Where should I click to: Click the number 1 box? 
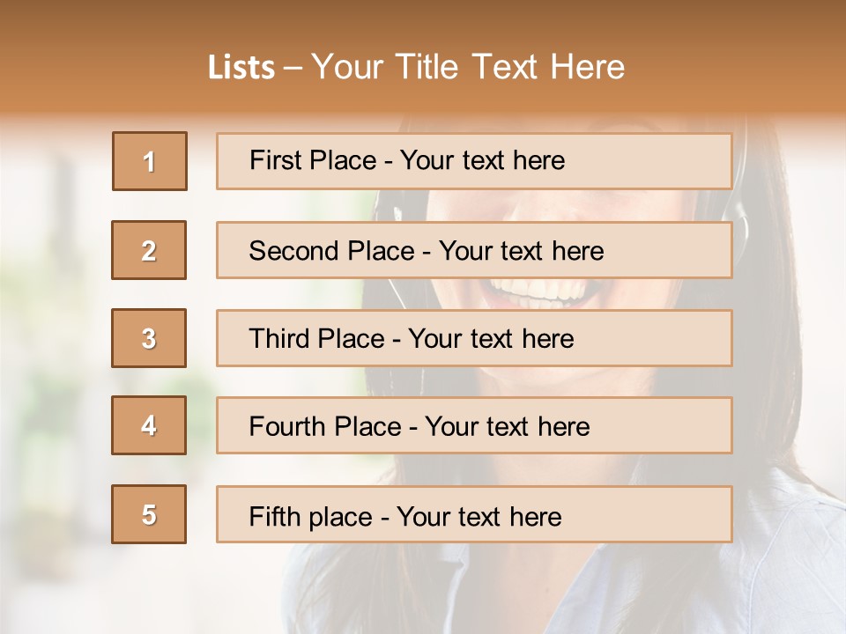(x=150, y=161)
